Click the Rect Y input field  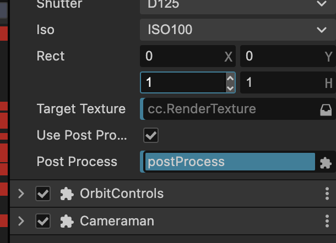pos(282,57)
